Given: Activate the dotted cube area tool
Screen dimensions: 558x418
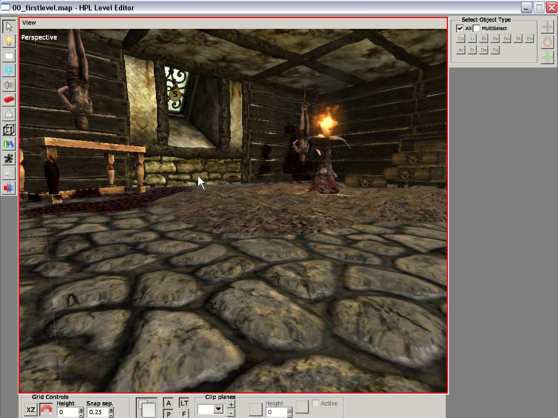Looking at the screenshot, I should pos(9,130).
